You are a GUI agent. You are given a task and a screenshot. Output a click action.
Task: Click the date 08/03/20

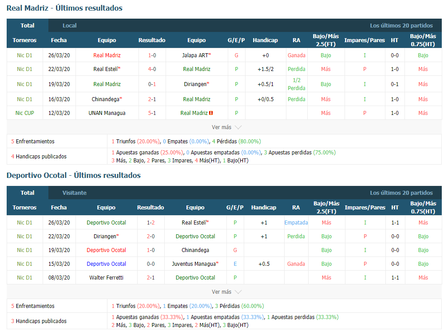pos(59,278)
